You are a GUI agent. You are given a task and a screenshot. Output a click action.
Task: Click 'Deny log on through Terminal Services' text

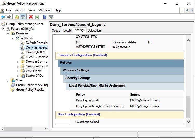tap(100, 106)
